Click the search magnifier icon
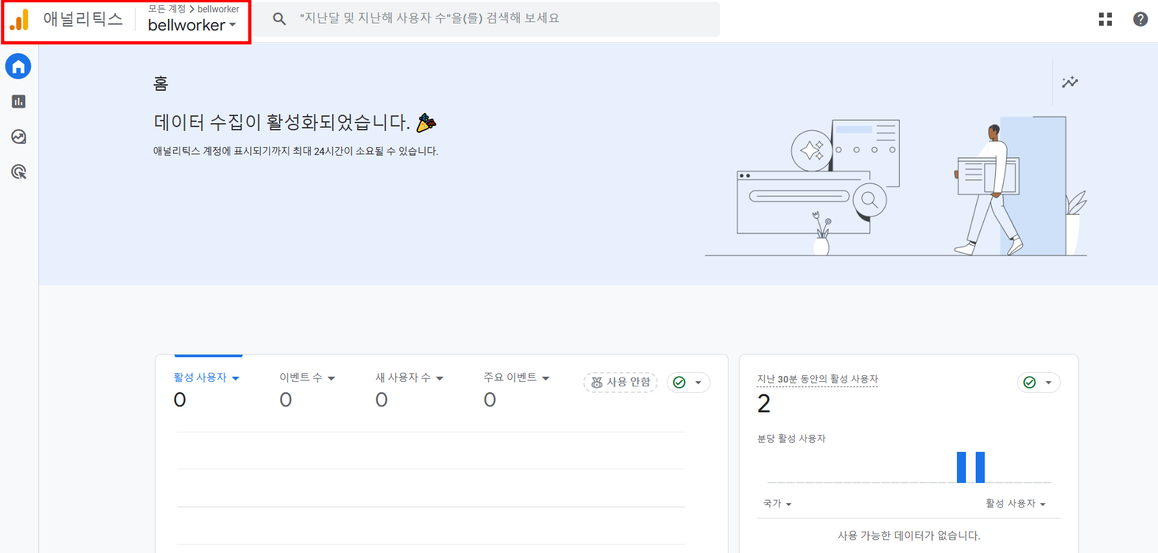Image resolution: width=1158 pixels, height=553 pixels. click(x=280, y=19)
